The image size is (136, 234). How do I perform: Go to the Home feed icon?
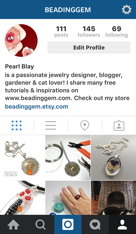pyautogui.click(x=13, y=224)
